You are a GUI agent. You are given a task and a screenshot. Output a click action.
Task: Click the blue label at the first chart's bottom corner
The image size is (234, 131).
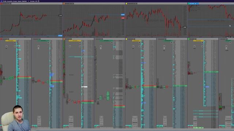[x=60, y=36]
